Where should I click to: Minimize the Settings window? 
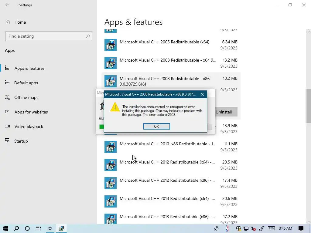[276, 5]
